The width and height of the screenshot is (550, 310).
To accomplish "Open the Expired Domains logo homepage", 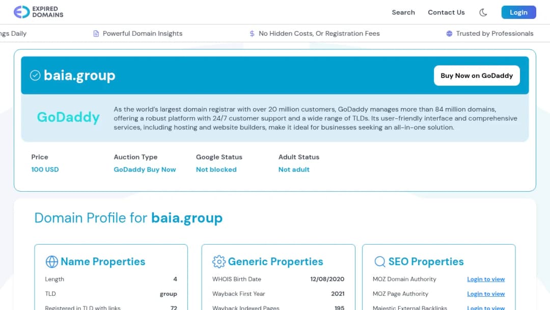I will (x=39, y=12).
